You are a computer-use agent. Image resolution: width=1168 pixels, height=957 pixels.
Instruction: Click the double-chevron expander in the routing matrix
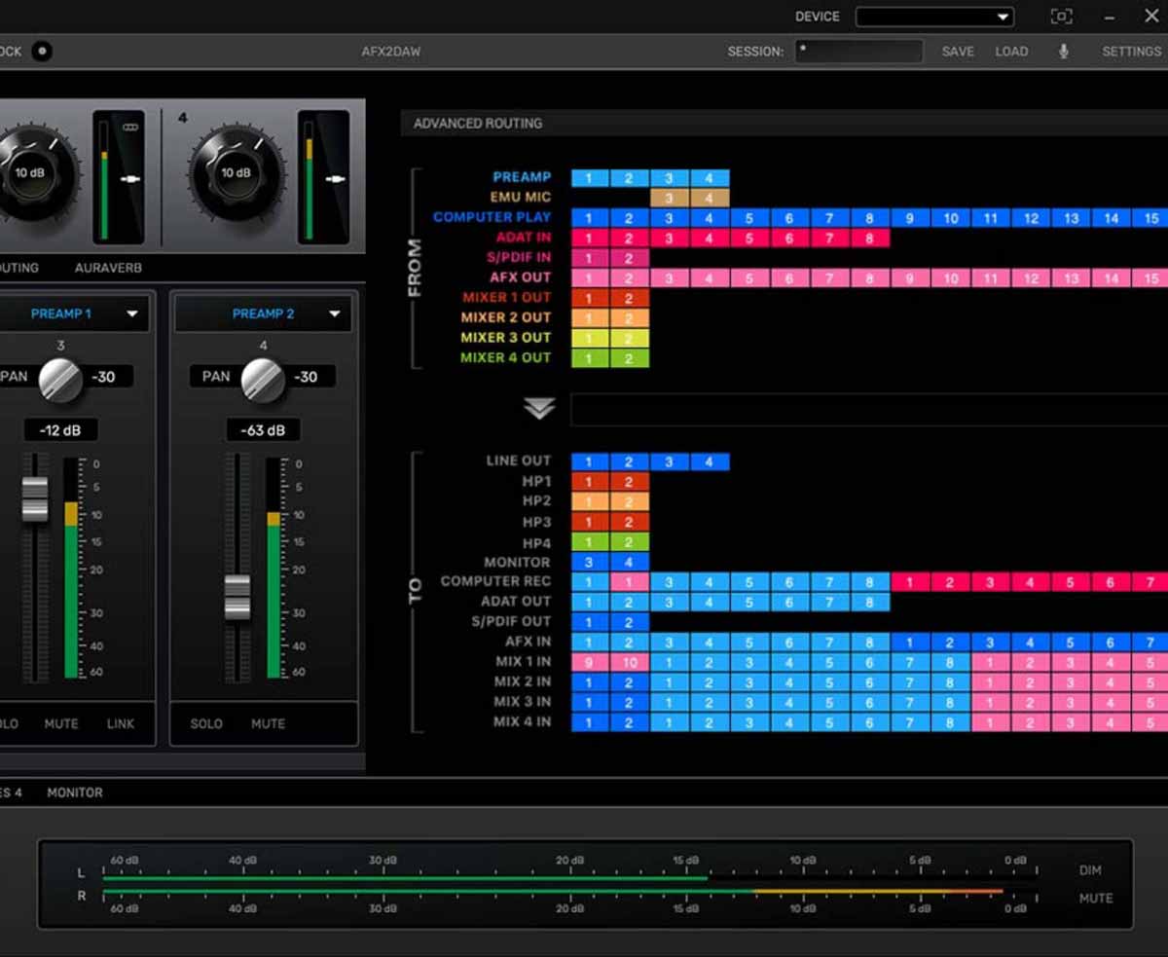click(x=539, y=409)
